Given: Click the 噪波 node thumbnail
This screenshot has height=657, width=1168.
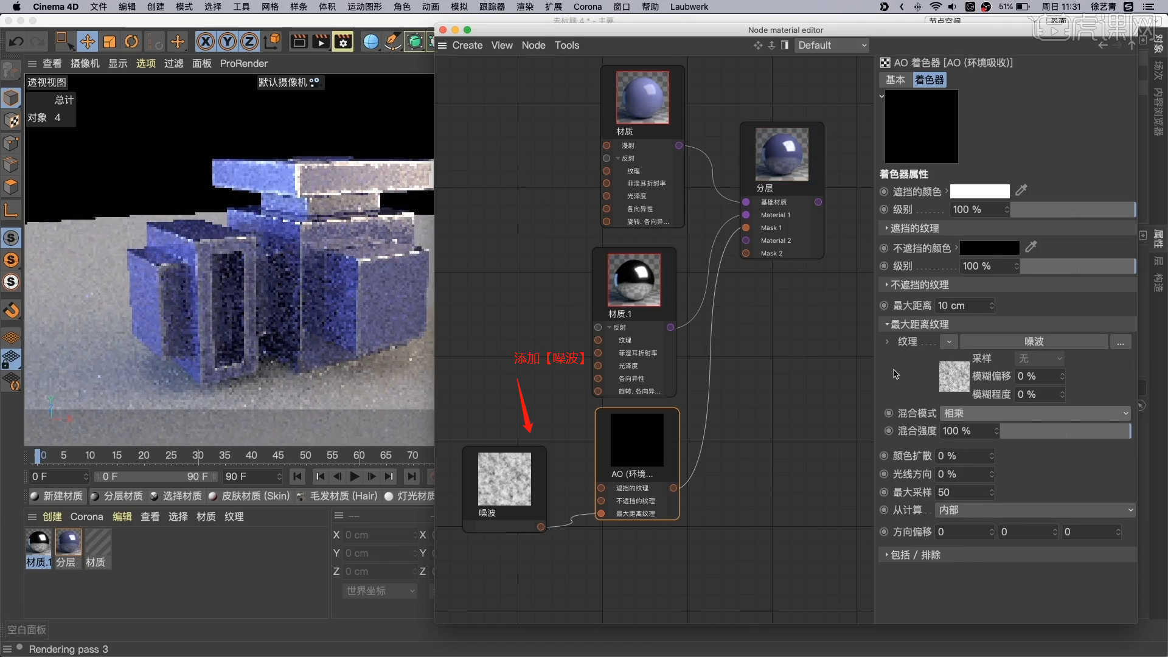Looking at the screenshot, I should [x=503, y=478].
